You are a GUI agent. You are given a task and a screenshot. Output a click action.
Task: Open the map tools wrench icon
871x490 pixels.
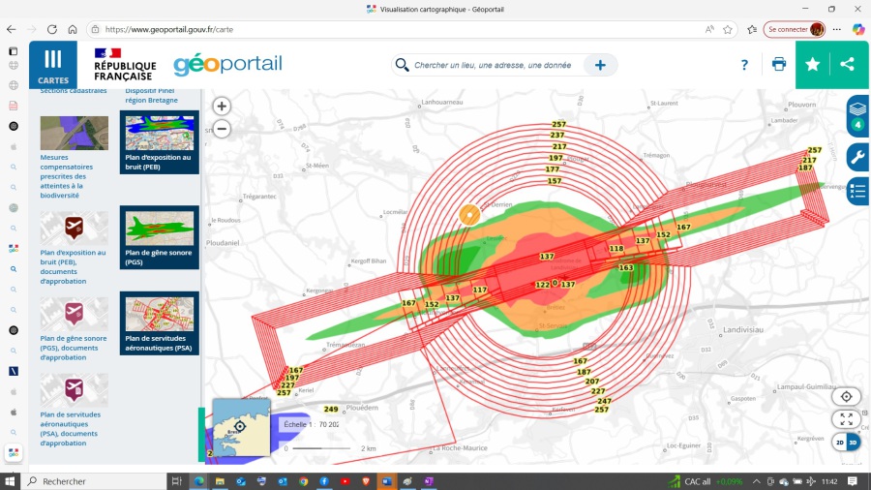(857, 157)
